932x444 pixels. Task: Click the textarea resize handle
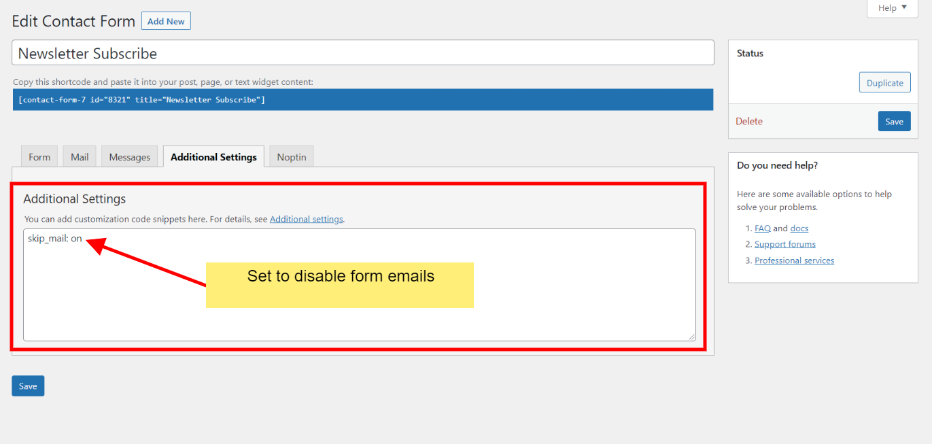(x=691, y=335)
